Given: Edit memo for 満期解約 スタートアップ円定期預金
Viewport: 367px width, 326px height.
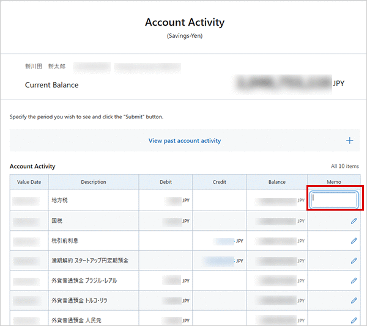Looking at the screenshot, I should [x=354, y=261].
